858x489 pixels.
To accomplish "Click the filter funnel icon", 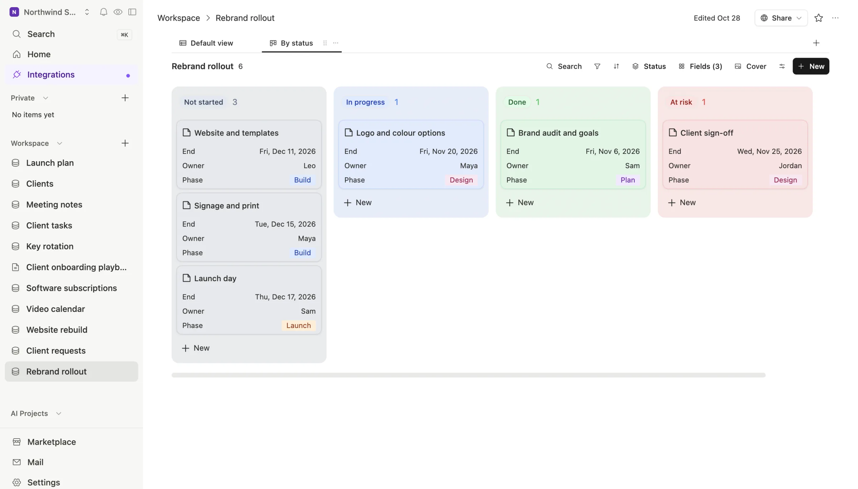I will (x=597, y=66).
